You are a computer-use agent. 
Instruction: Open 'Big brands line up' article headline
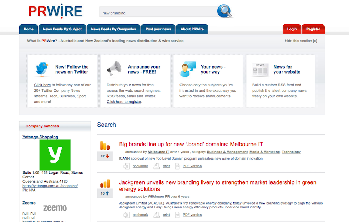[191, 144]
